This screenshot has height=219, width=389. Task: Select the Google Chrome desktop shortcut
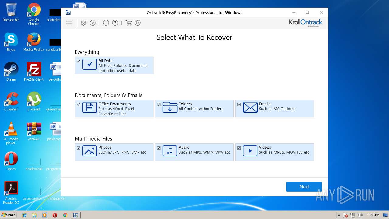[x=34, y=14]
